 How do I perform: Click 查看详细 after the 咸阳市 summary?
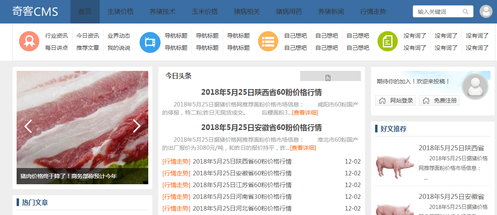point(305,113)
